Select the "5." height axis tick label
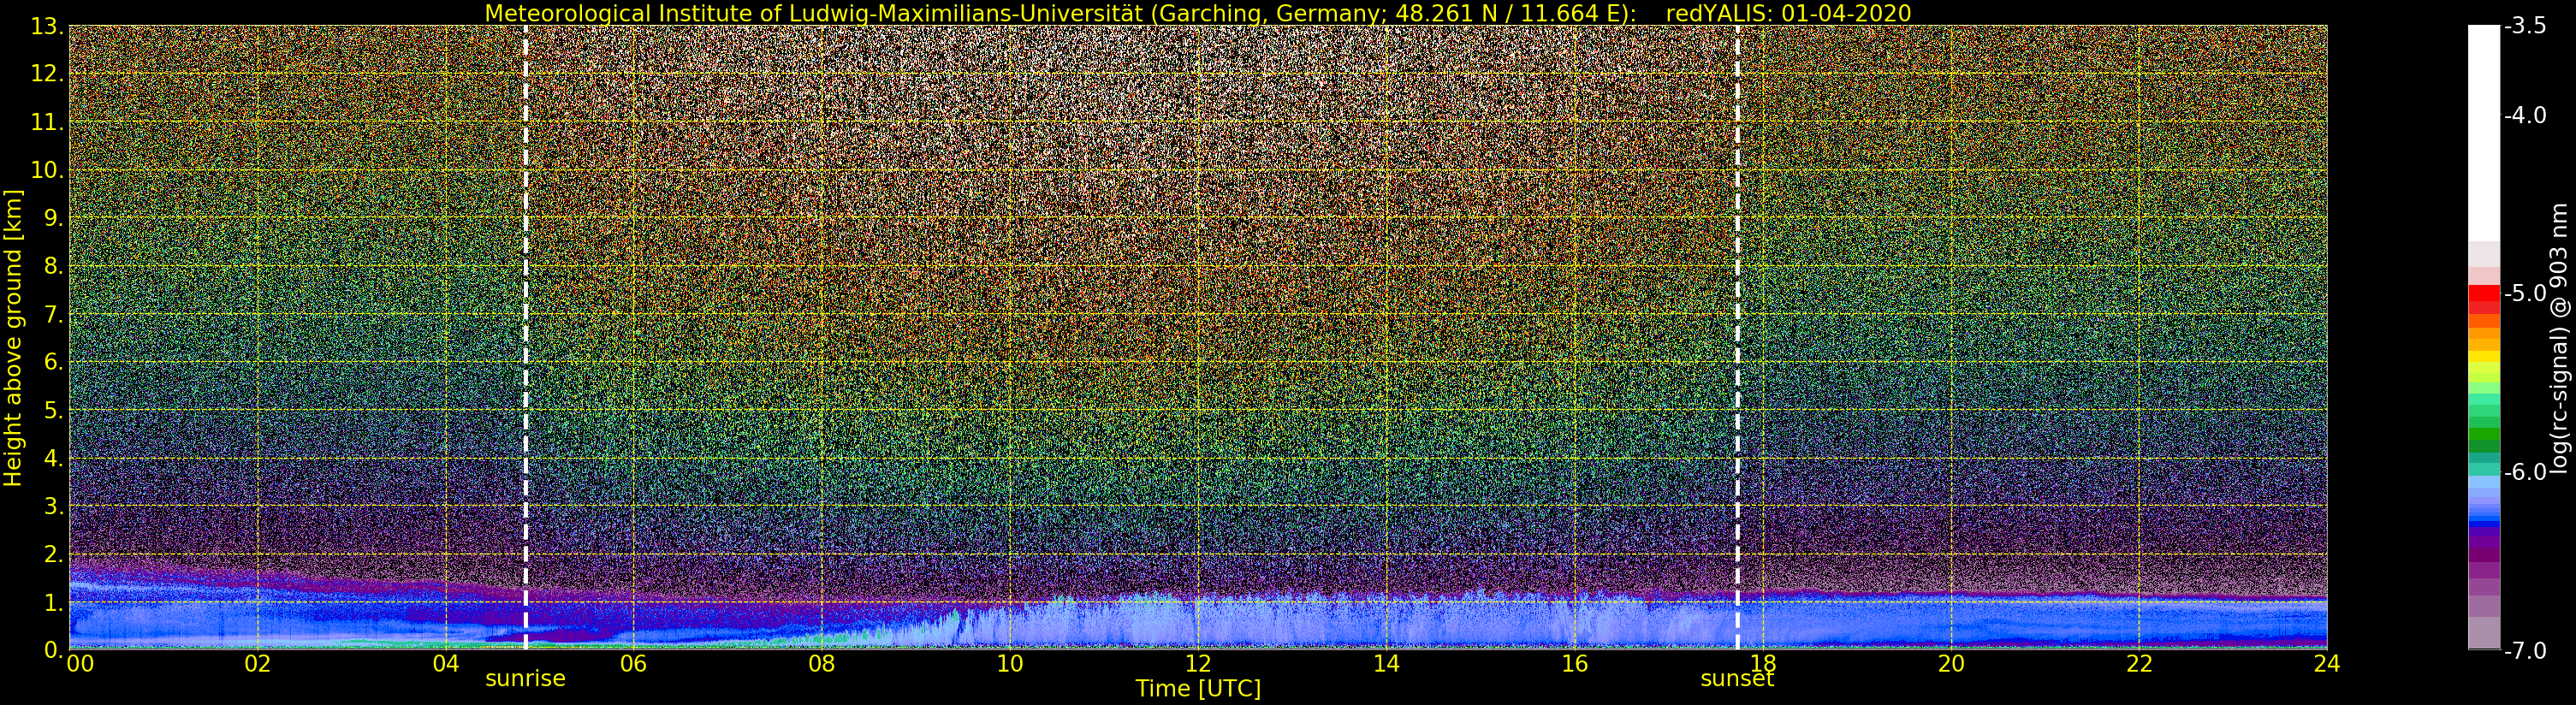 pyautogui.click(x=54, y=411)
